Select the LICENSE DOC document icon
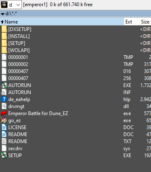This screenshot has width=151, height=172. tap(4, 127)
